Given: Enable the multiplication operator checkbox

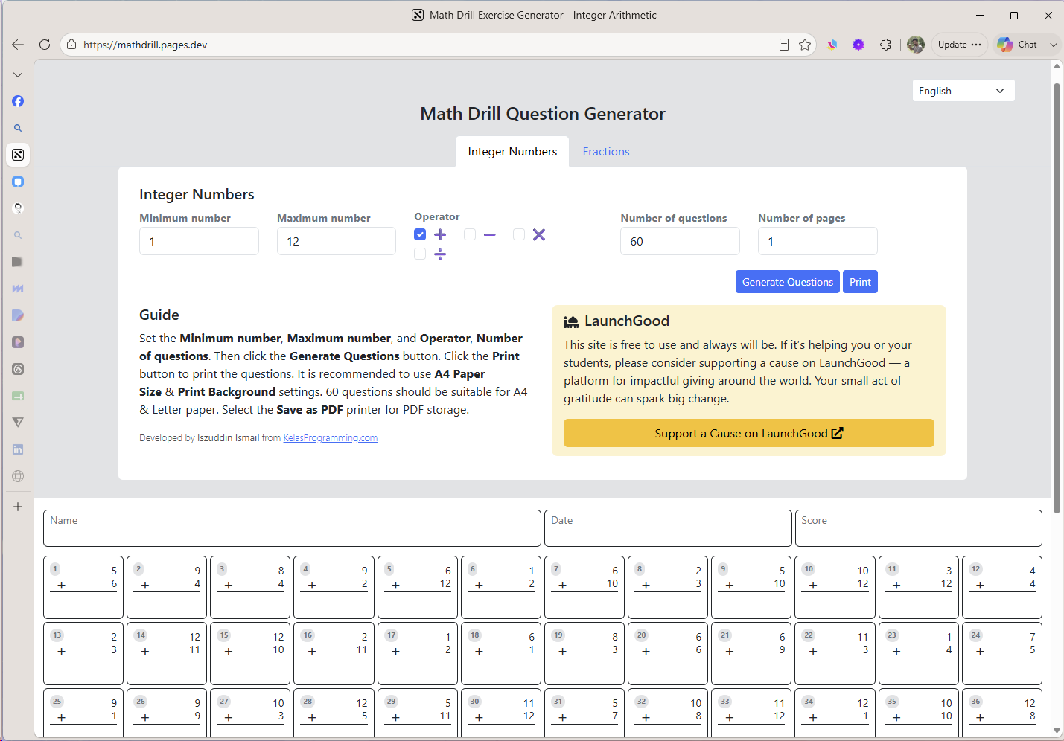Looking at the screenshot, I should point(519,234).
